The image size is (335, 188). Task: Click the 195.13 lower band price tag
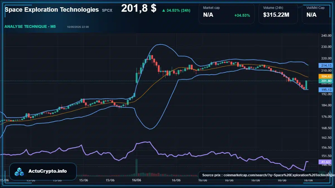click(326, 90)
